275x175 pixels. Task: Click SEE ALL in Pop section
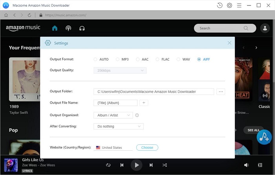[253, 130]
